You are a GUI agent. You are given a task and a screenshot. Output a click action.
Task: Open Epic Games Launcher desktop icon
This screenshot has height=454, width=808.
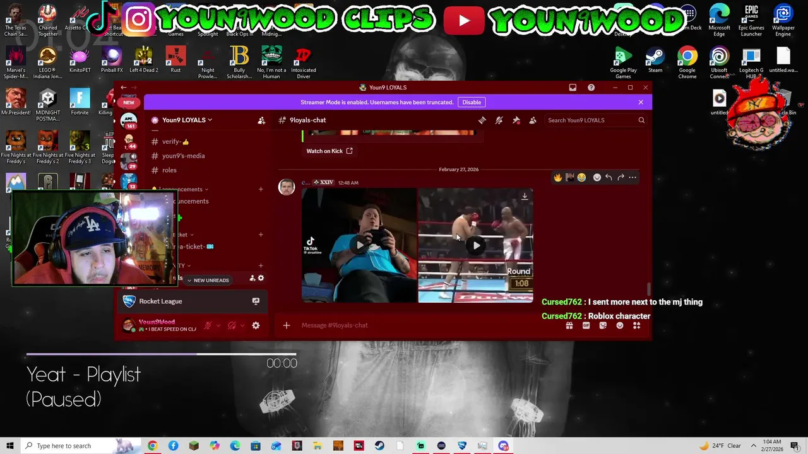pyautogui.click(x=751, y=21)
